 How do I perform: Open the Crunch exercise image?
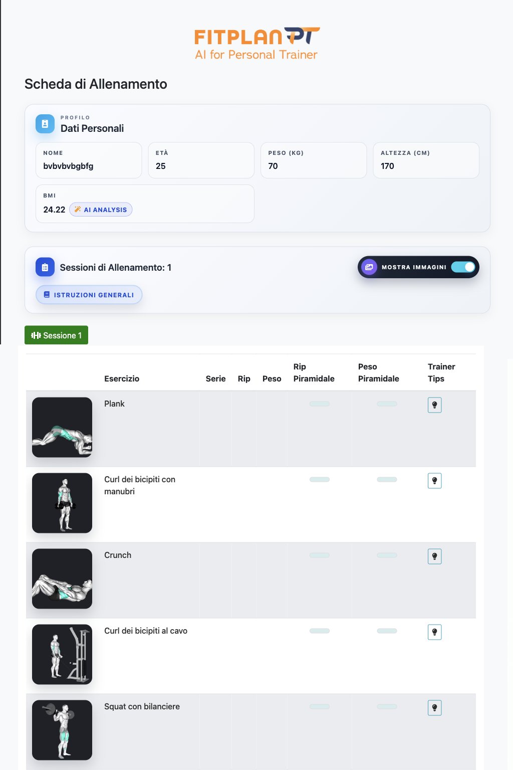pos(62,579)
